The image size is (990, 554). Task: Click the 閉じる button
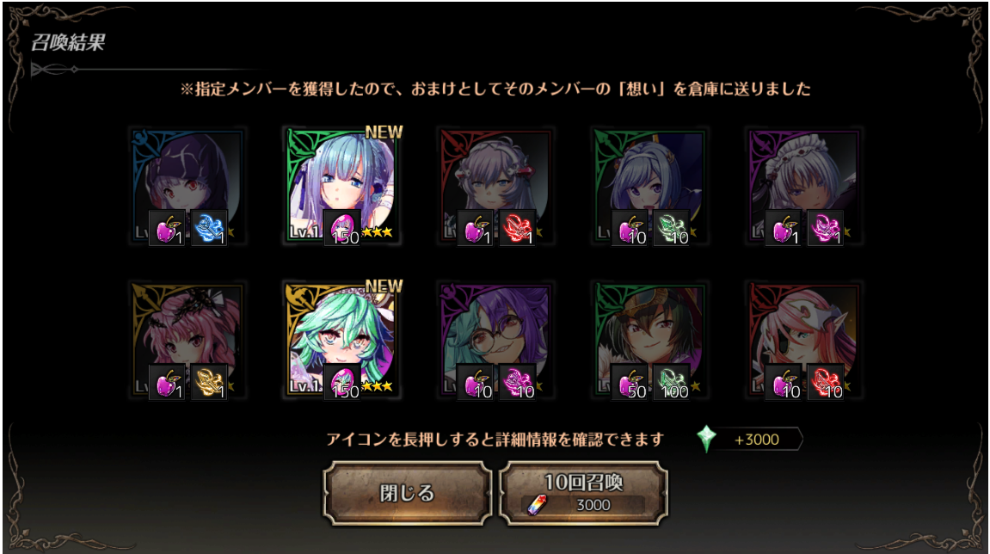pos(407,493)
